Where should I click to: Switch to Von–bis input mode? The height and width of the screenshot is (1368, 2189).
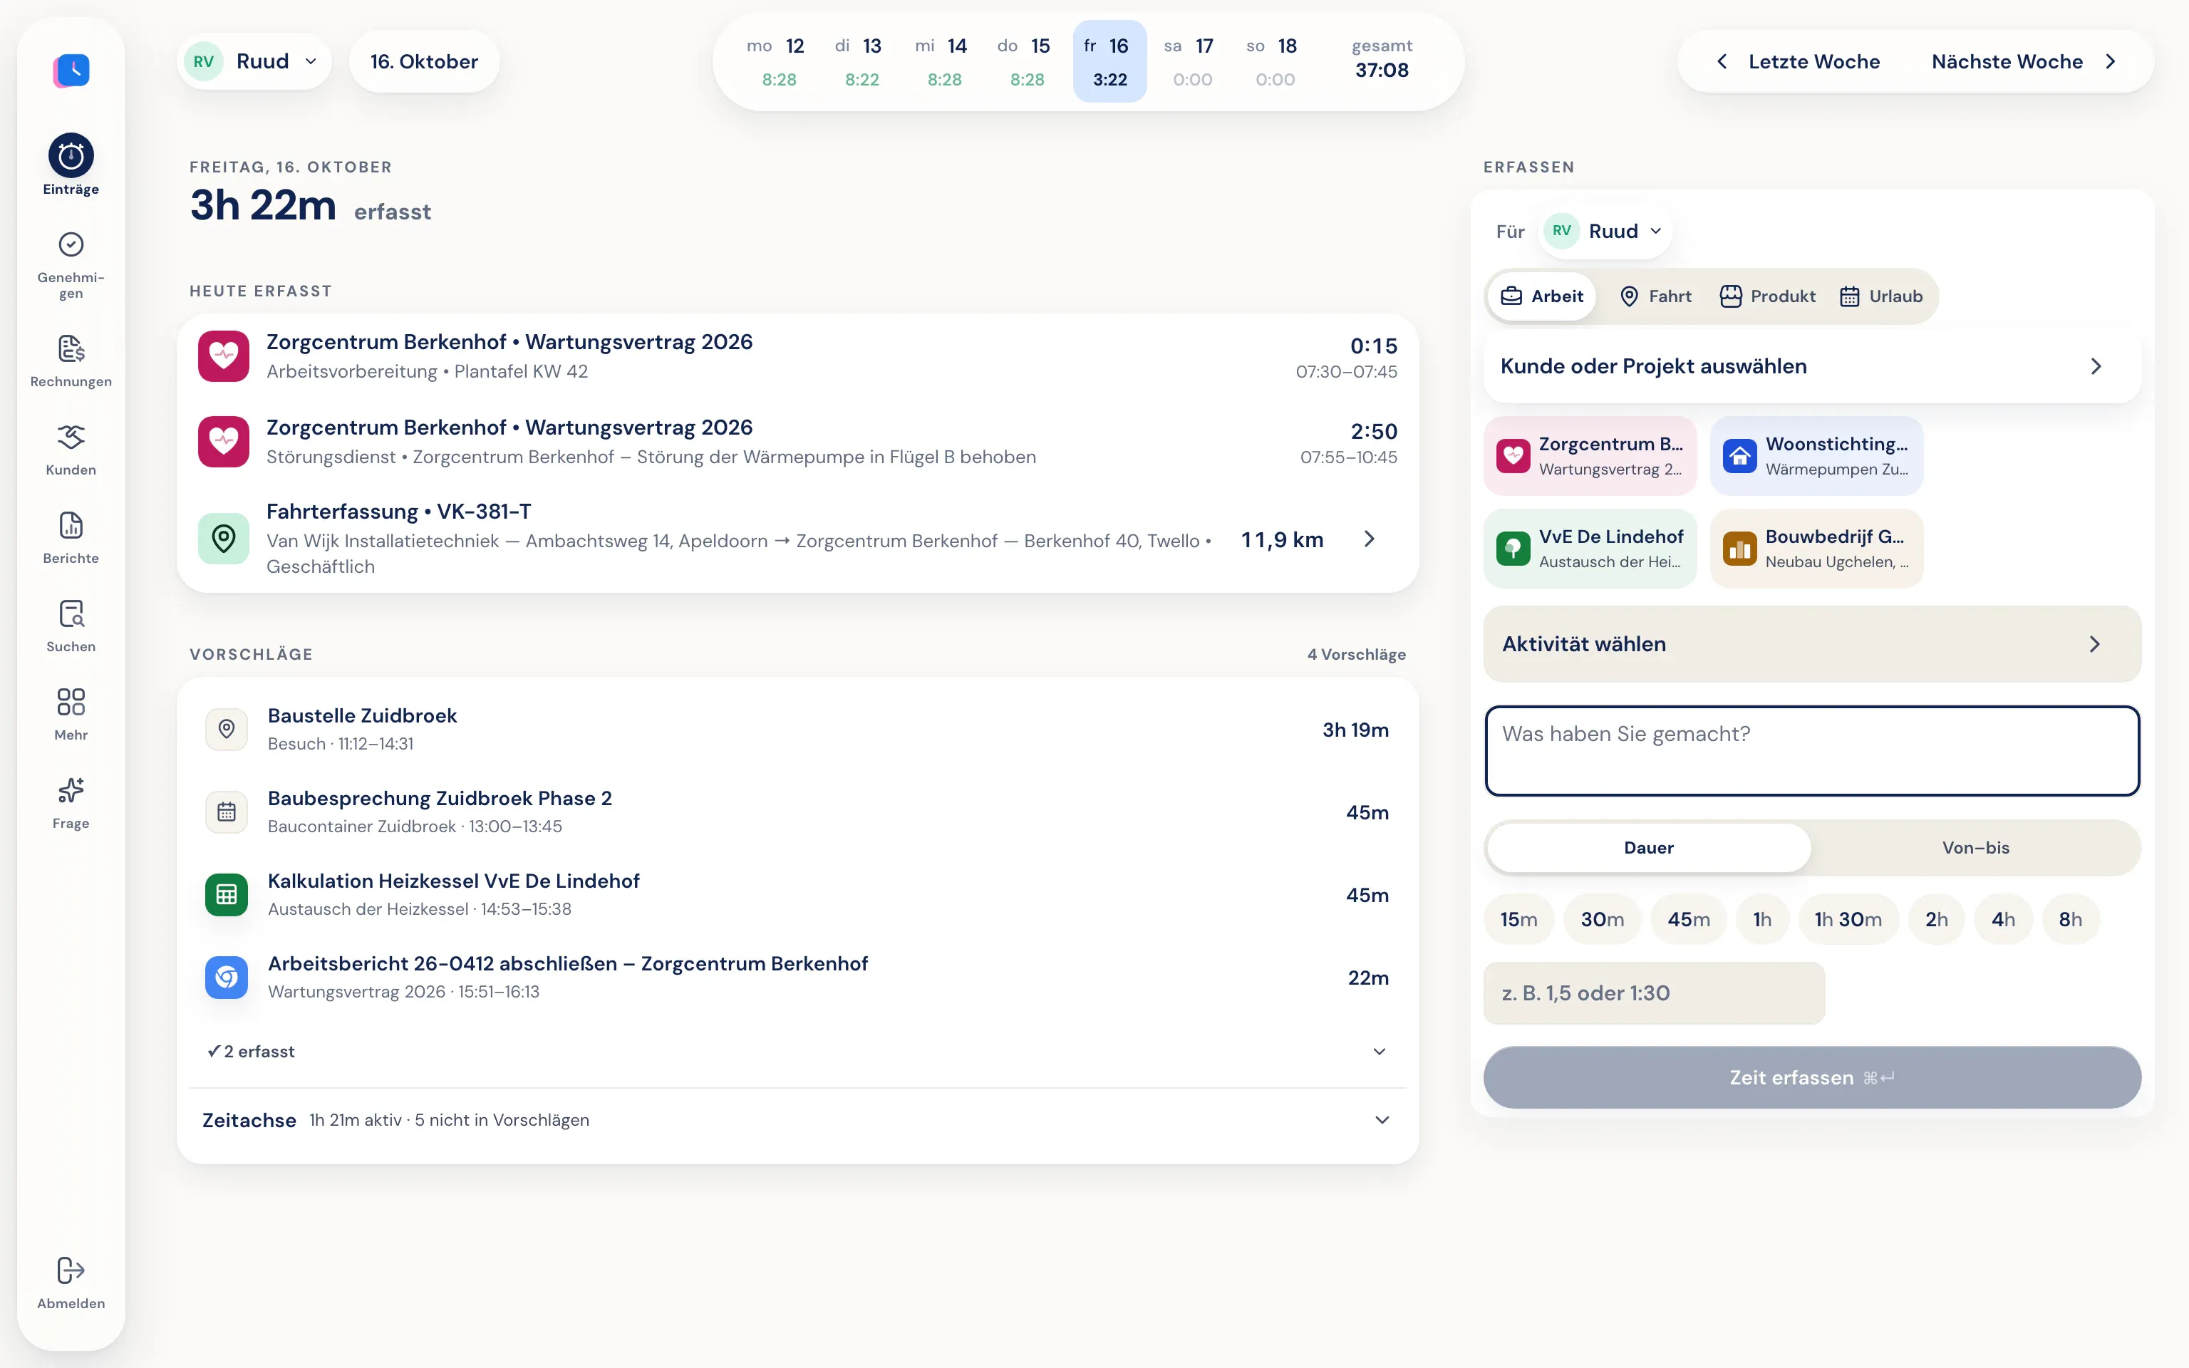coord(1975,848)
